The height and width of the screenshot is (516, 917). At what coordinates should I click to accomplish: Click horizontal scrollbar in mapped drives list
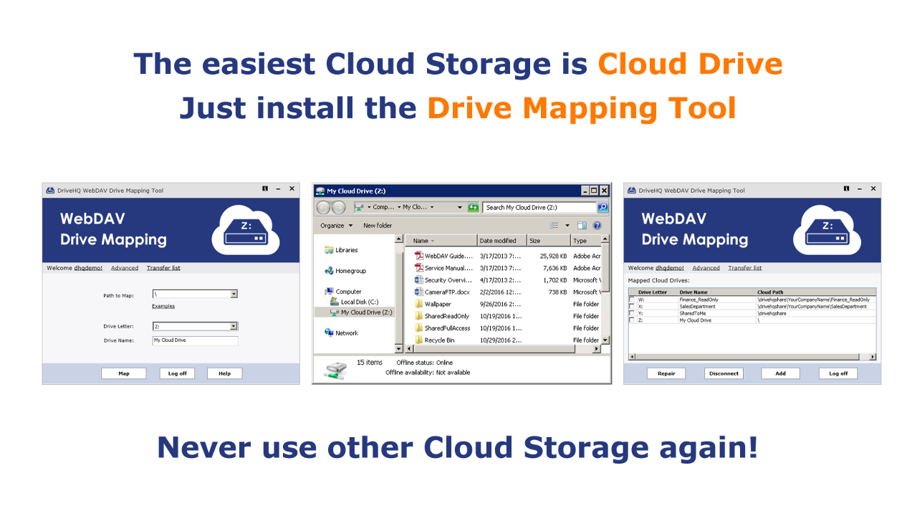pyautogui.click(x=752, y=356)
